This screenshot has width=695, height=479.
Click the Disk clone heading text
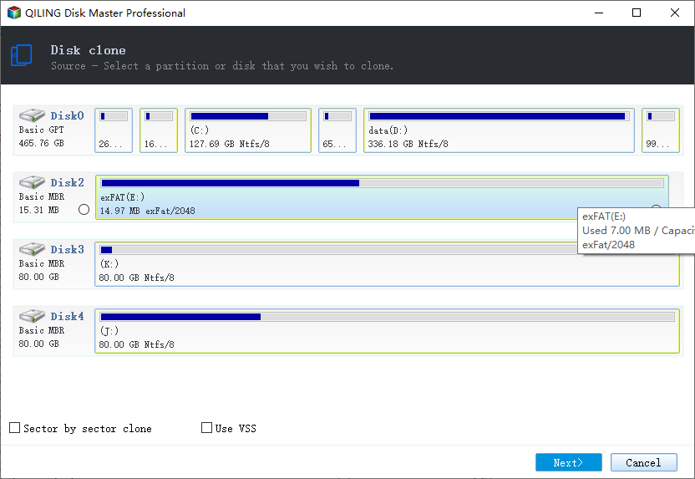(x=88, y=50)
